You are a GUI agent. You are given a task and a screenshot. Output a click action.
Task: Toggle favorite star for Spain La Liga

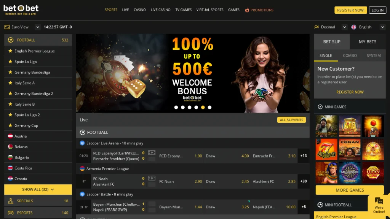point(10,62)
